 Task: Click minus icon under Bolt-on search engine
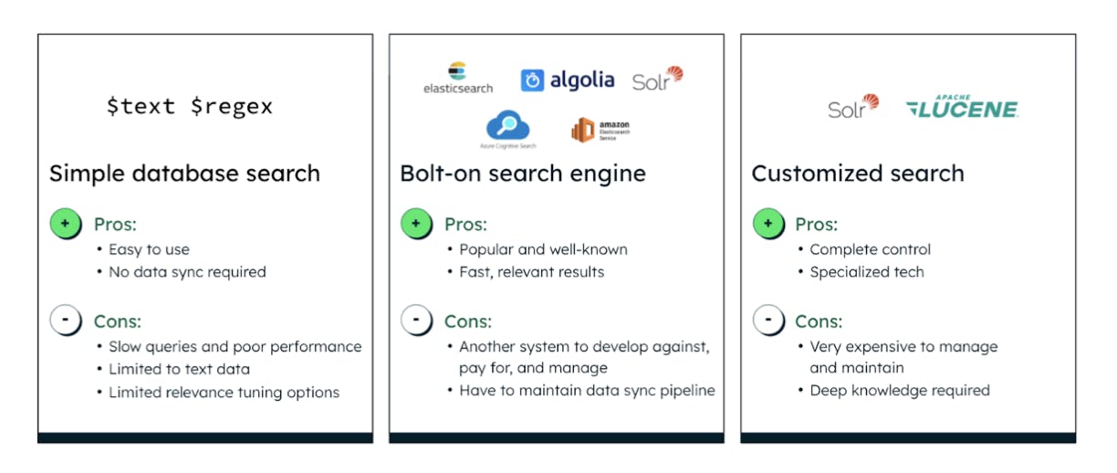(x=416, y=321)
